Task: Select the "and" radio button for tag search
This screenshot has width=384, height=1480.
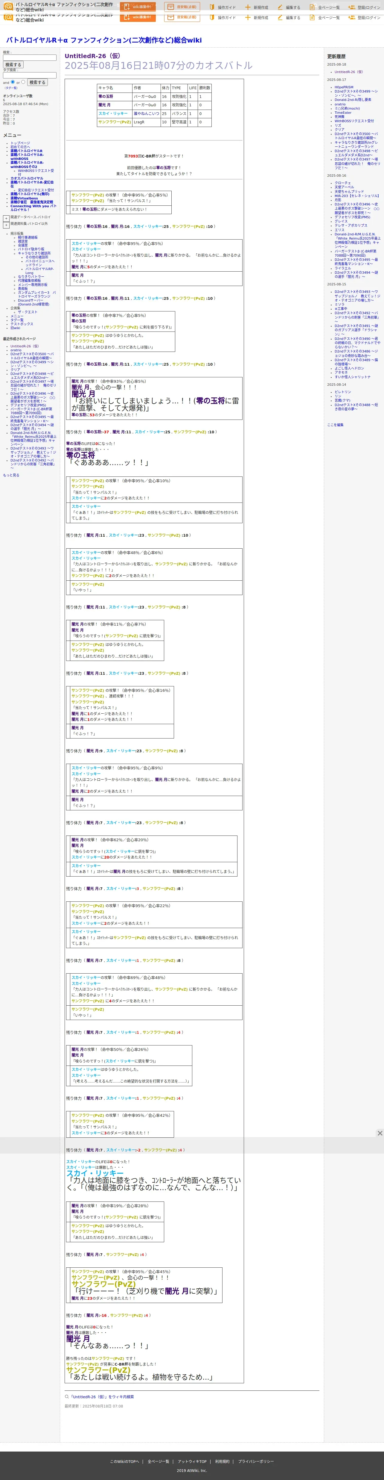Action: point(13,81)
